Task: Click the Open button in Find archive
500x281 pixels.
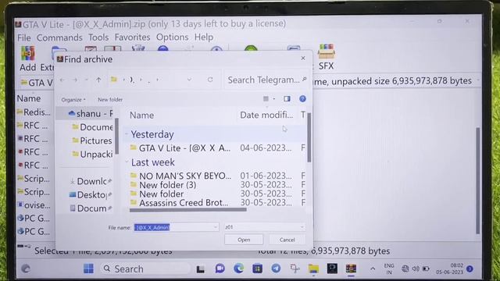Action: point(244,240)
